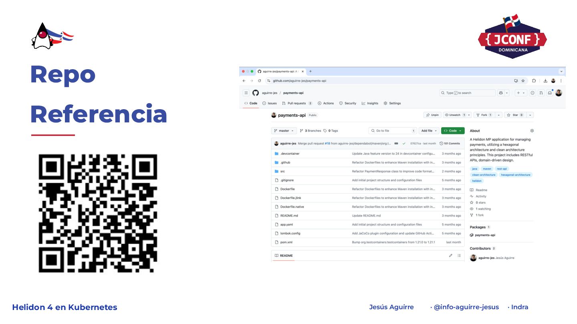The image size is (577, 324).
Task: Click the Unpin button
Action: [x=432, y=115]
